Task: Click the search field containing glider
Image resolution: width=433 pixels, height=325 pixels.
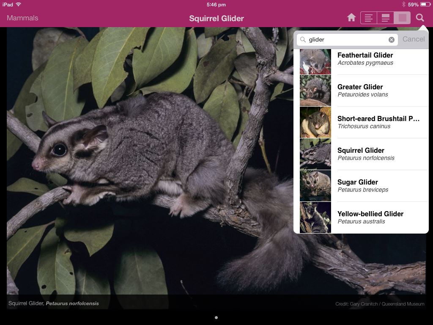Action: [x=347, y=40]
